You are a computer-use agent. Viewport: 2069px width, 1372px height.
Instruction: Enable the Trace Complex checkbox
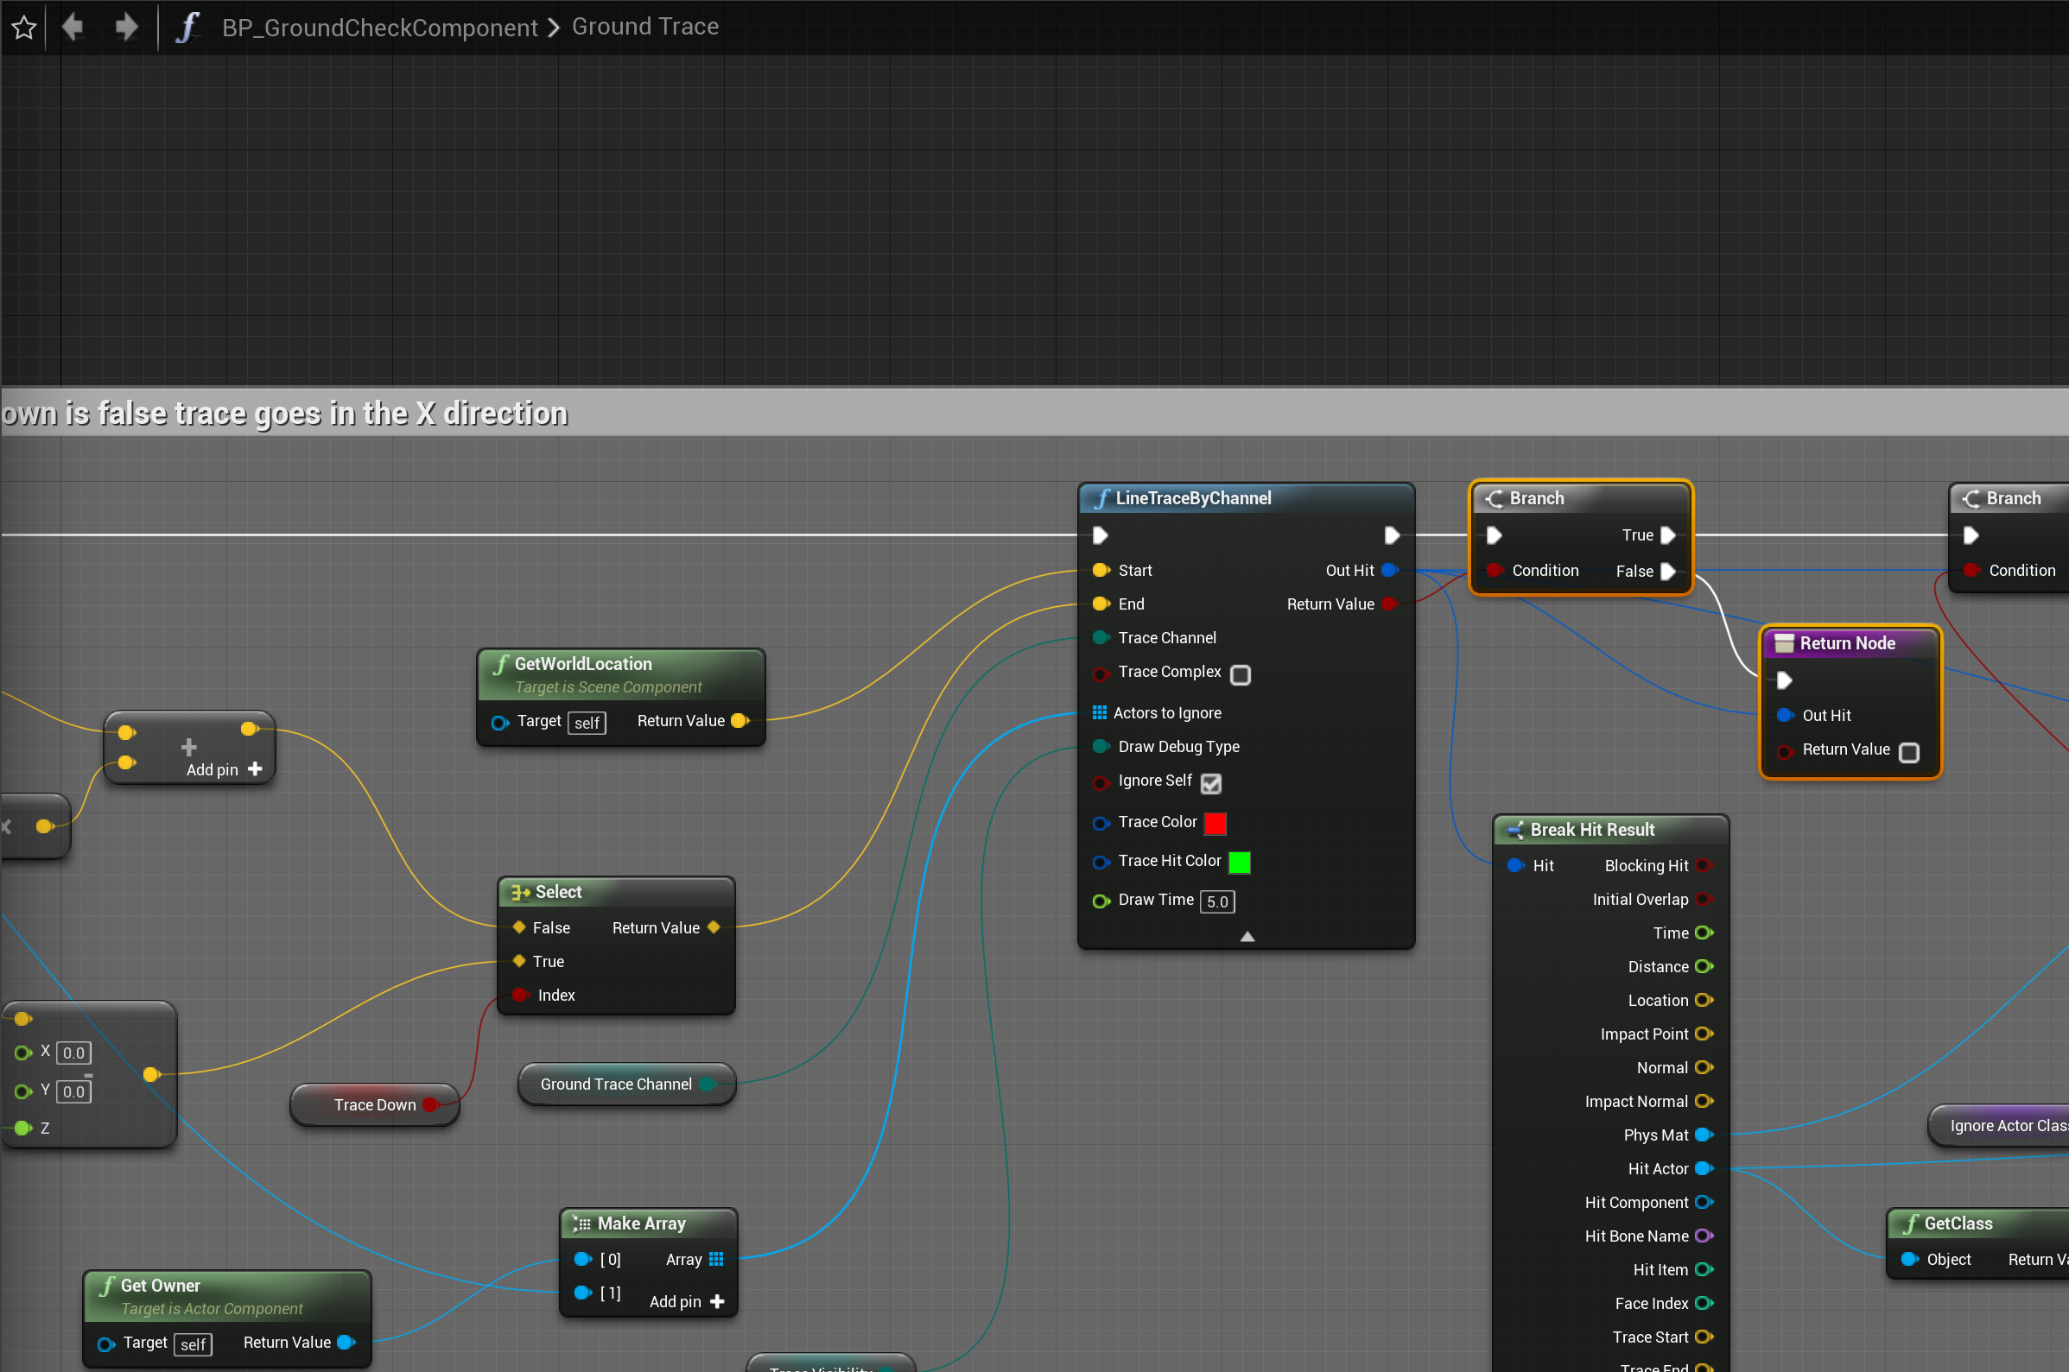tap(1241, 674)
